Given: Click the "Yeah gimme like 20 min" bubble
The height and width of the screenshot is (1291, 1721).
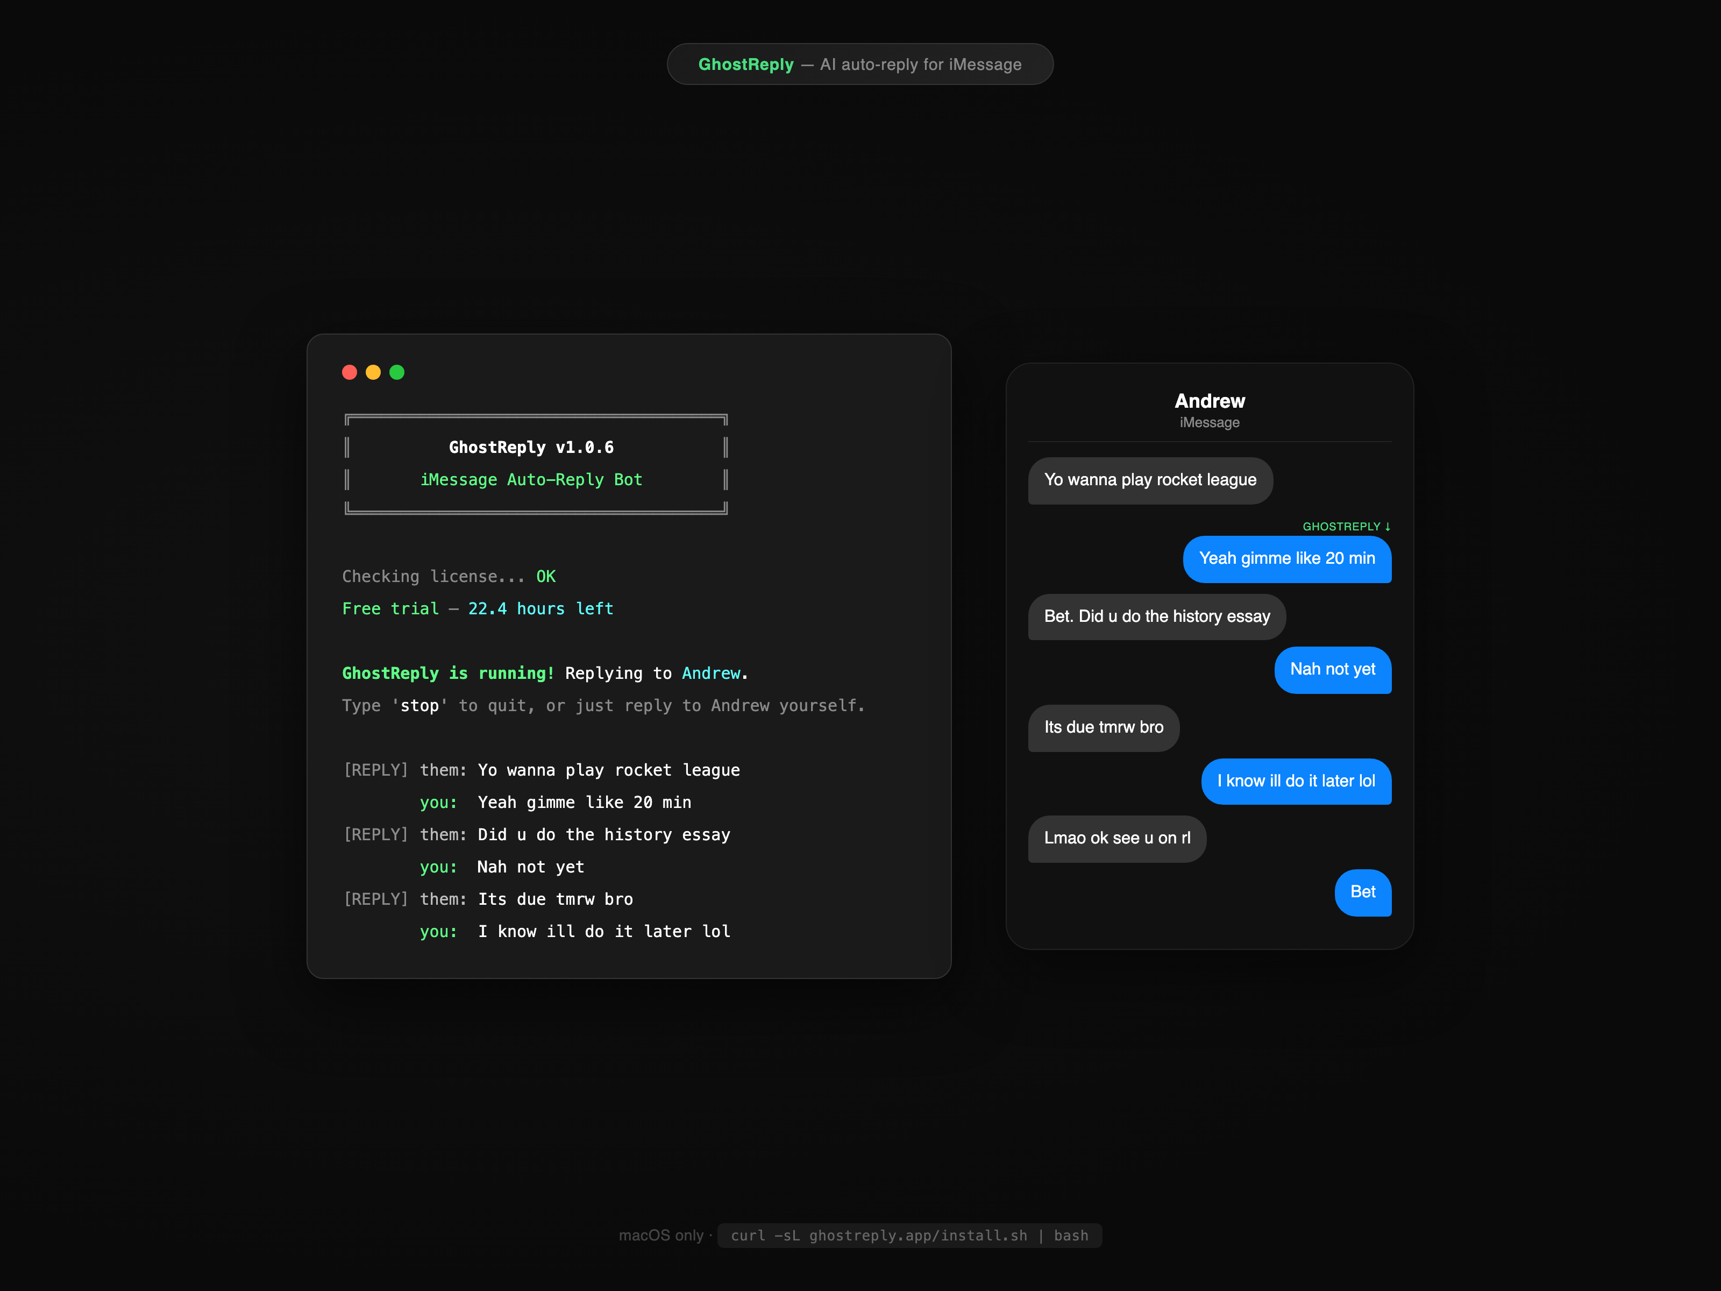Looking at the screenshot, I should point(1286,559).
